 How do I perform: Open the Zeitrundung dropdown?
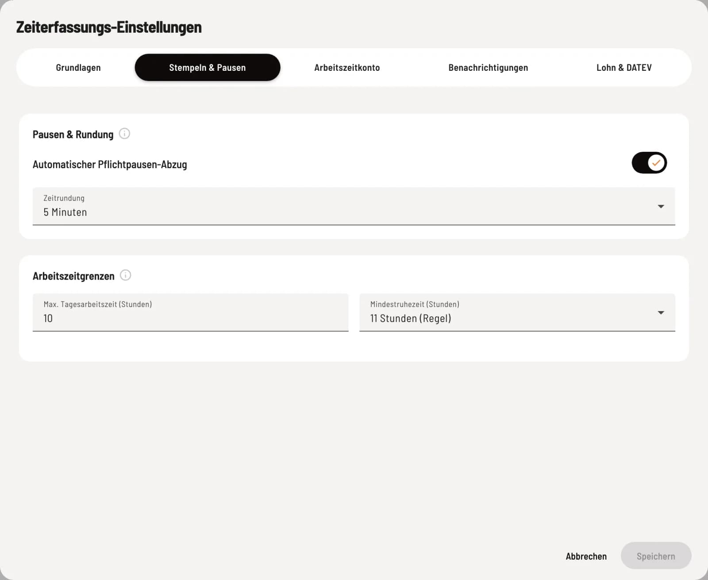click(x=354, y=206)
